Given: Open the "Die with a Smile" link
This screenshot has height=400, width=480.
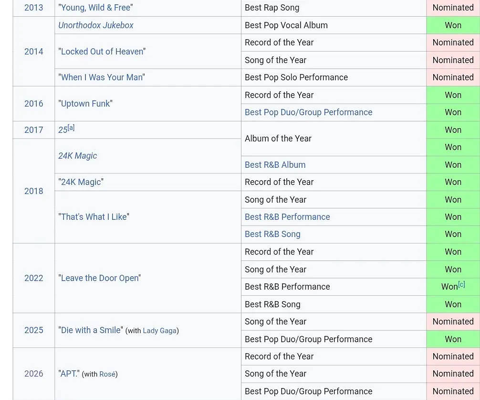Looking at the screenshot, I should click(91, 330).
